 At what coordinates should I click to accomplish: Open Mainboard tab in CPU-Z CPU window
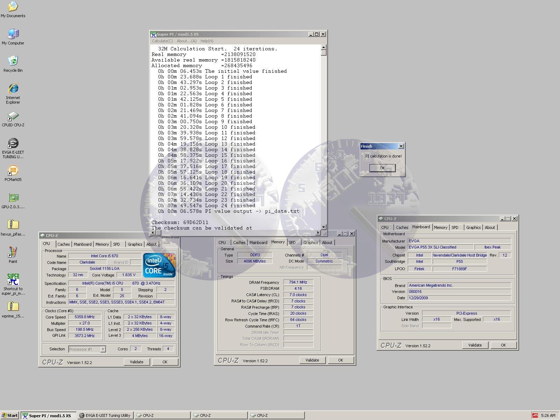coord(83,244)
